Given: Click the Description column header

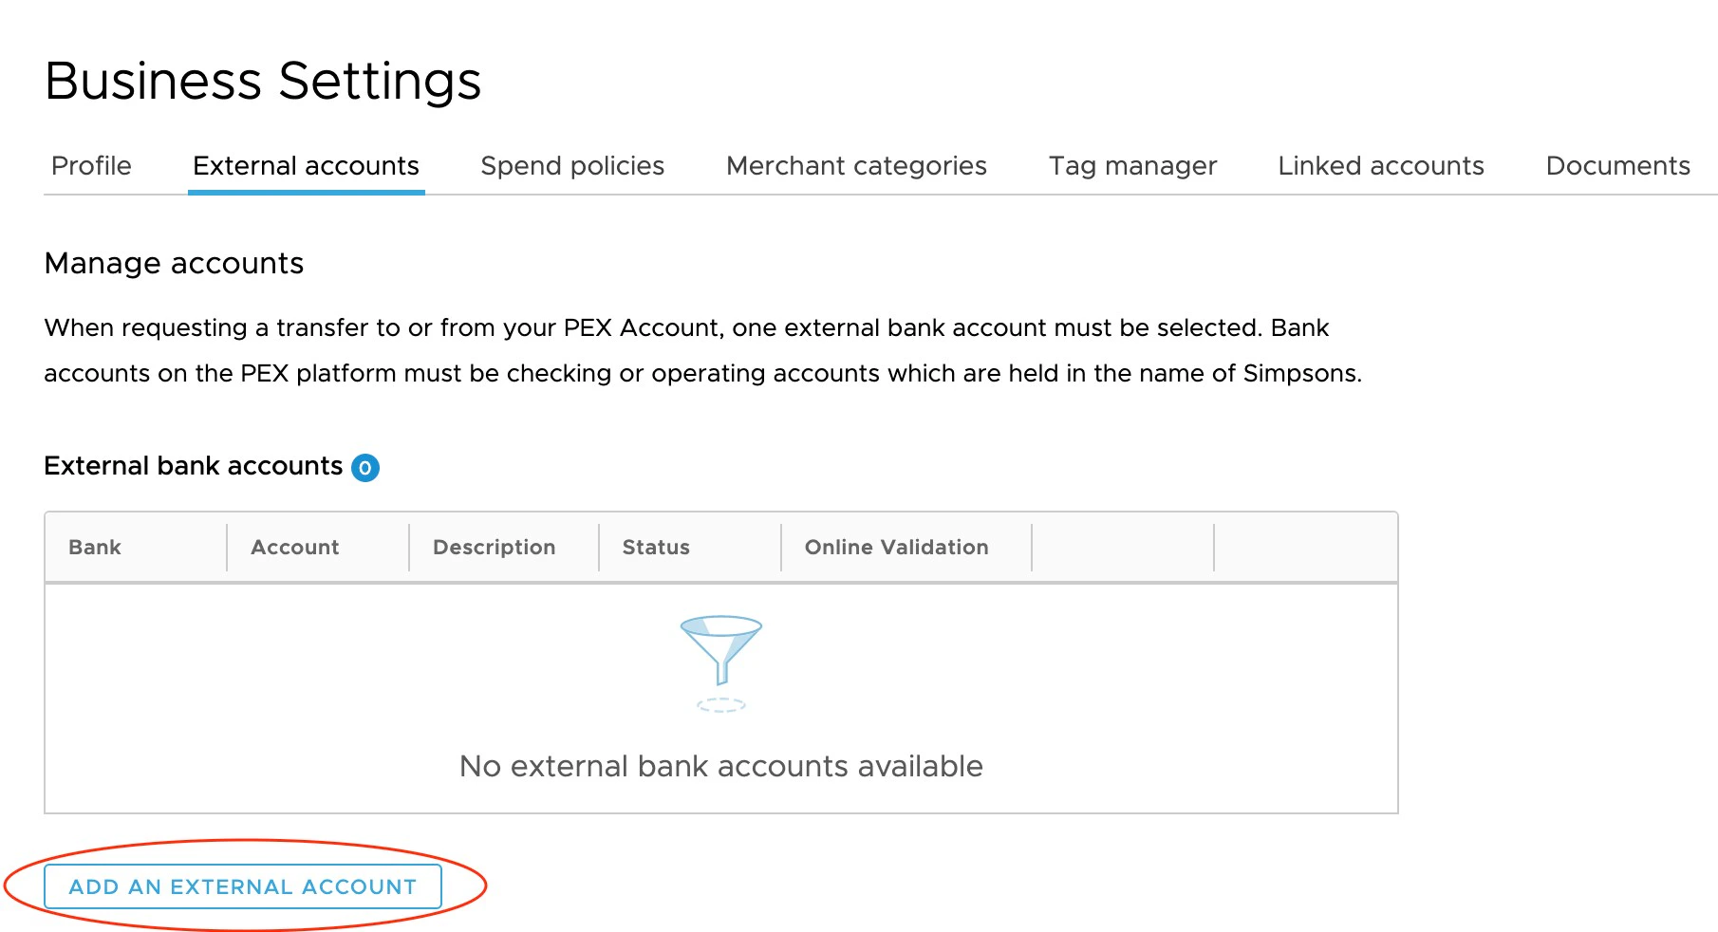Looking at the screenshot, I should (495, 547).
